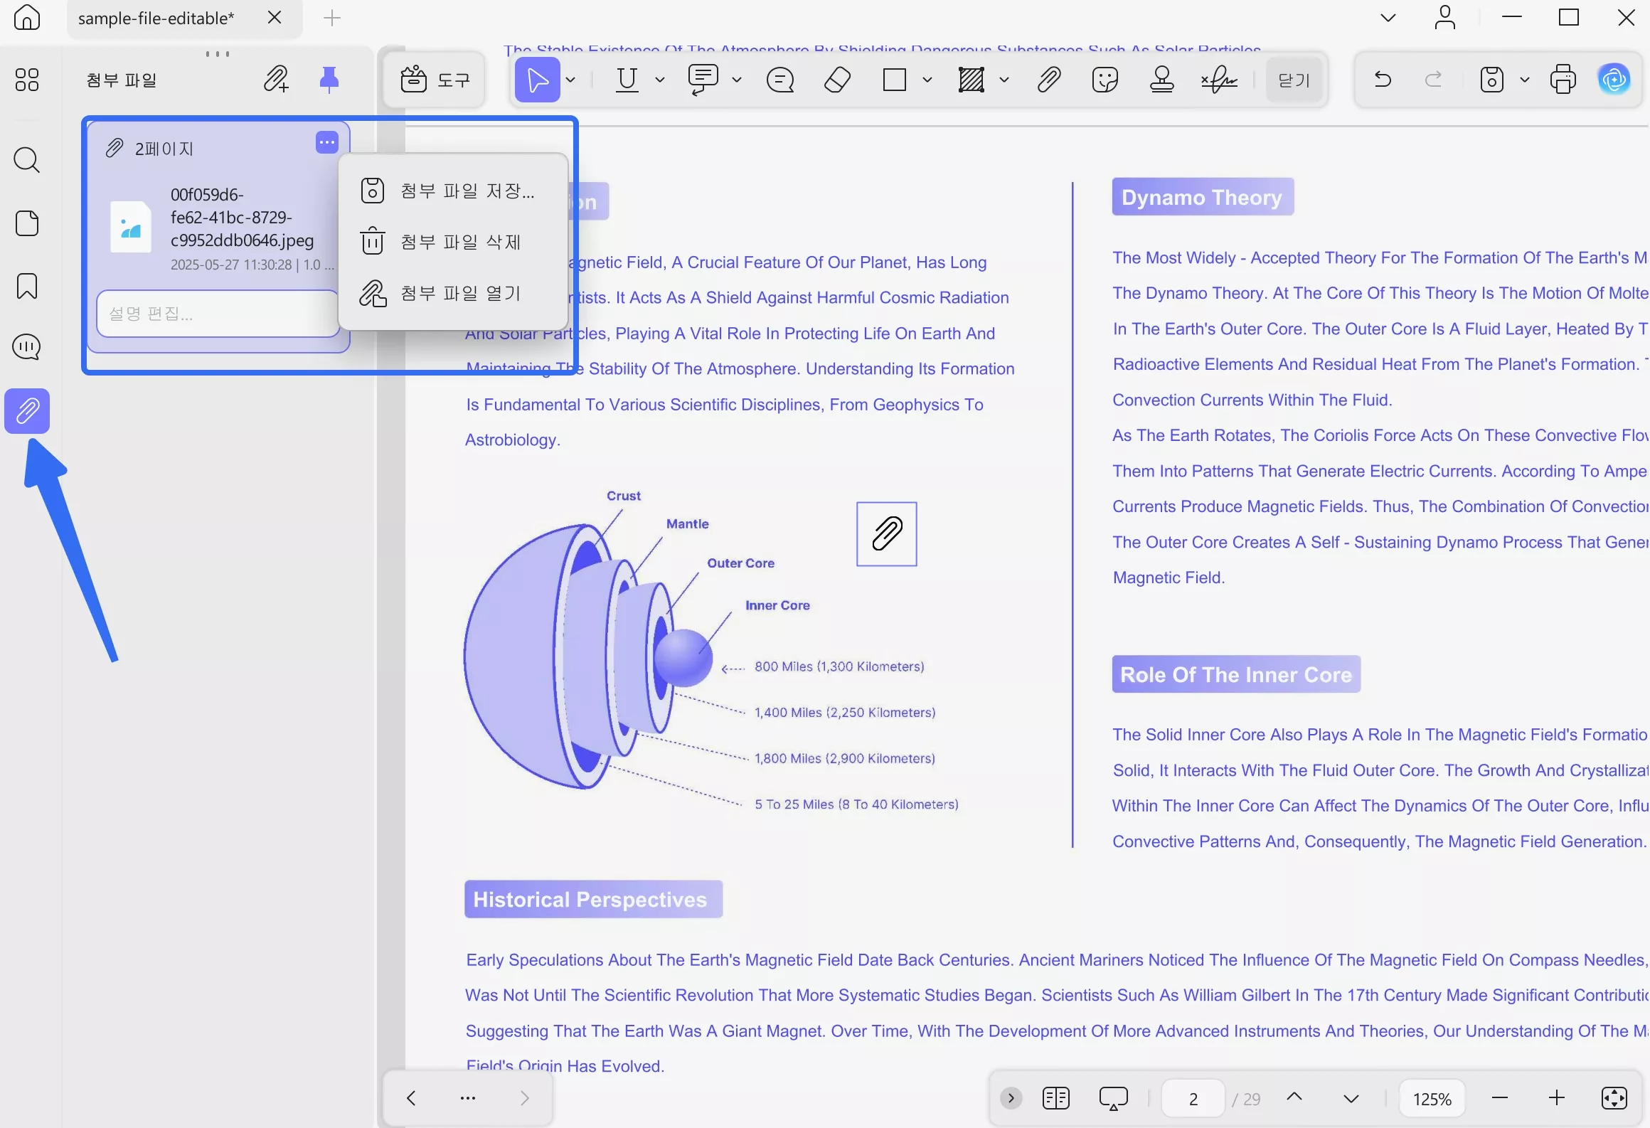This screenshot has height=1128, width=1650.
Task: Open the stamp tool
Action: click(x=1161, y=80)
